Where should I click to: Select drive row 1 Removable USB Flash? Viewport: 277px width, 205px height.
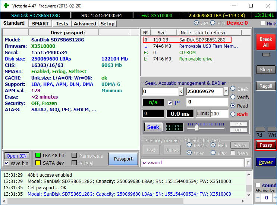(196, 46)
